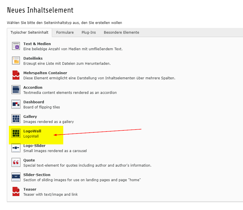Open the Besondere Elemente tab
Screen dimensions: 243x210
[x=121, y=33]
